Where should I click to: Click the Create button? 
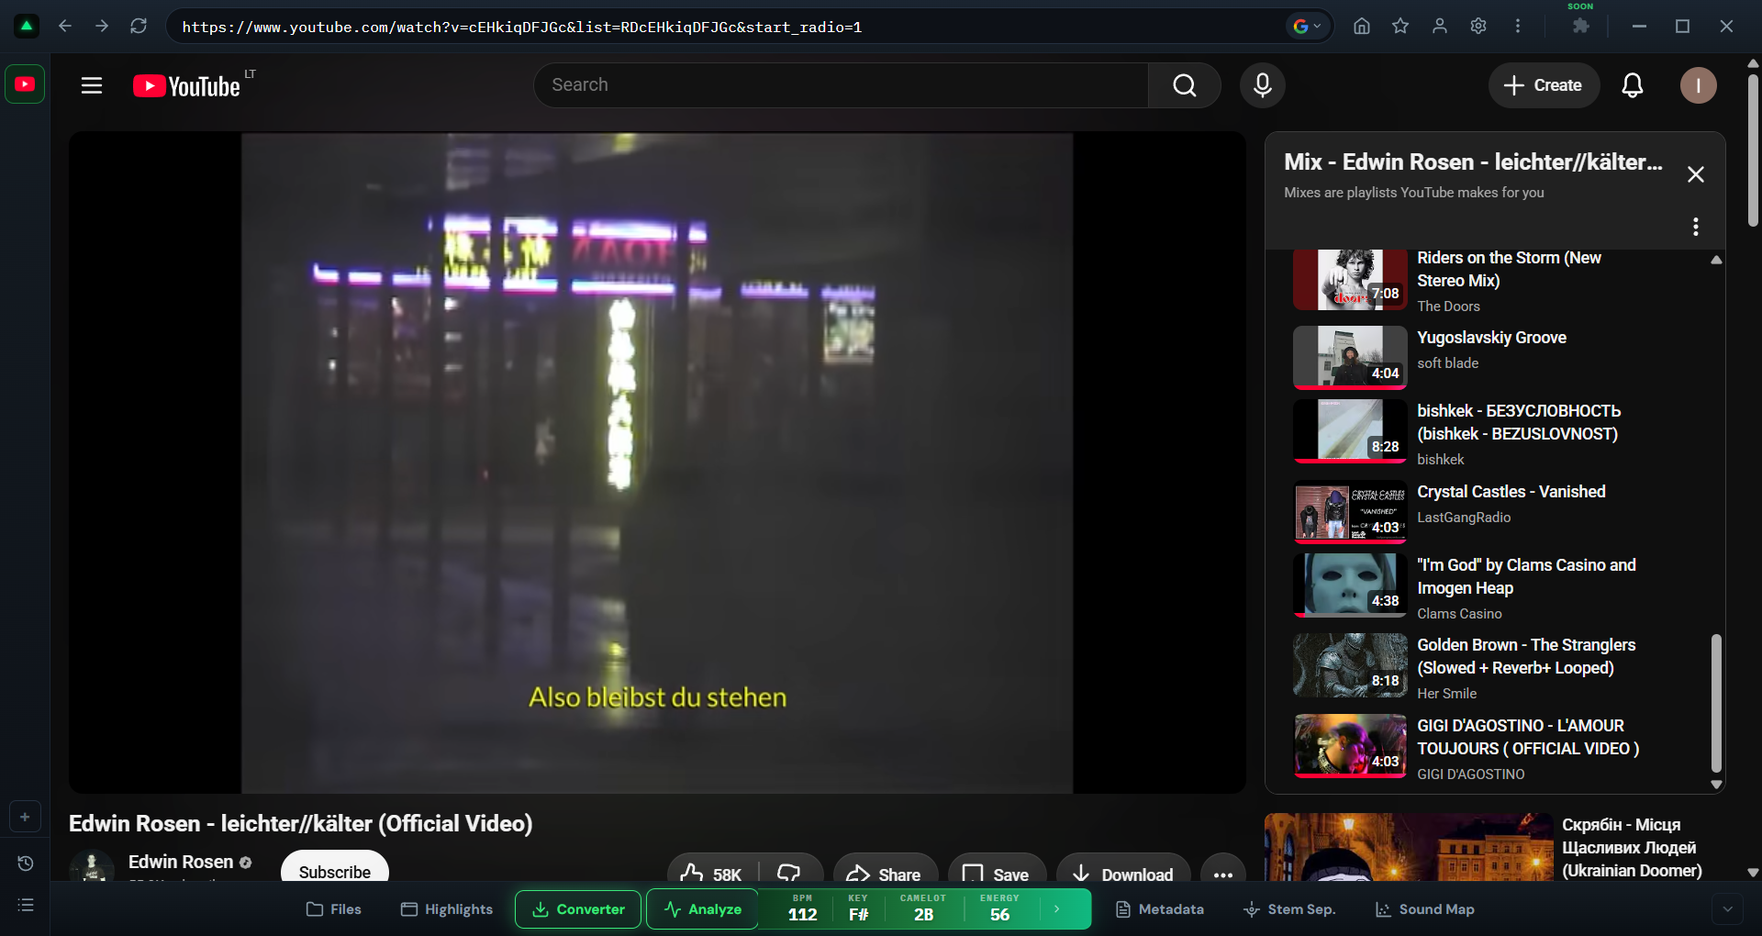(1544, 85)
